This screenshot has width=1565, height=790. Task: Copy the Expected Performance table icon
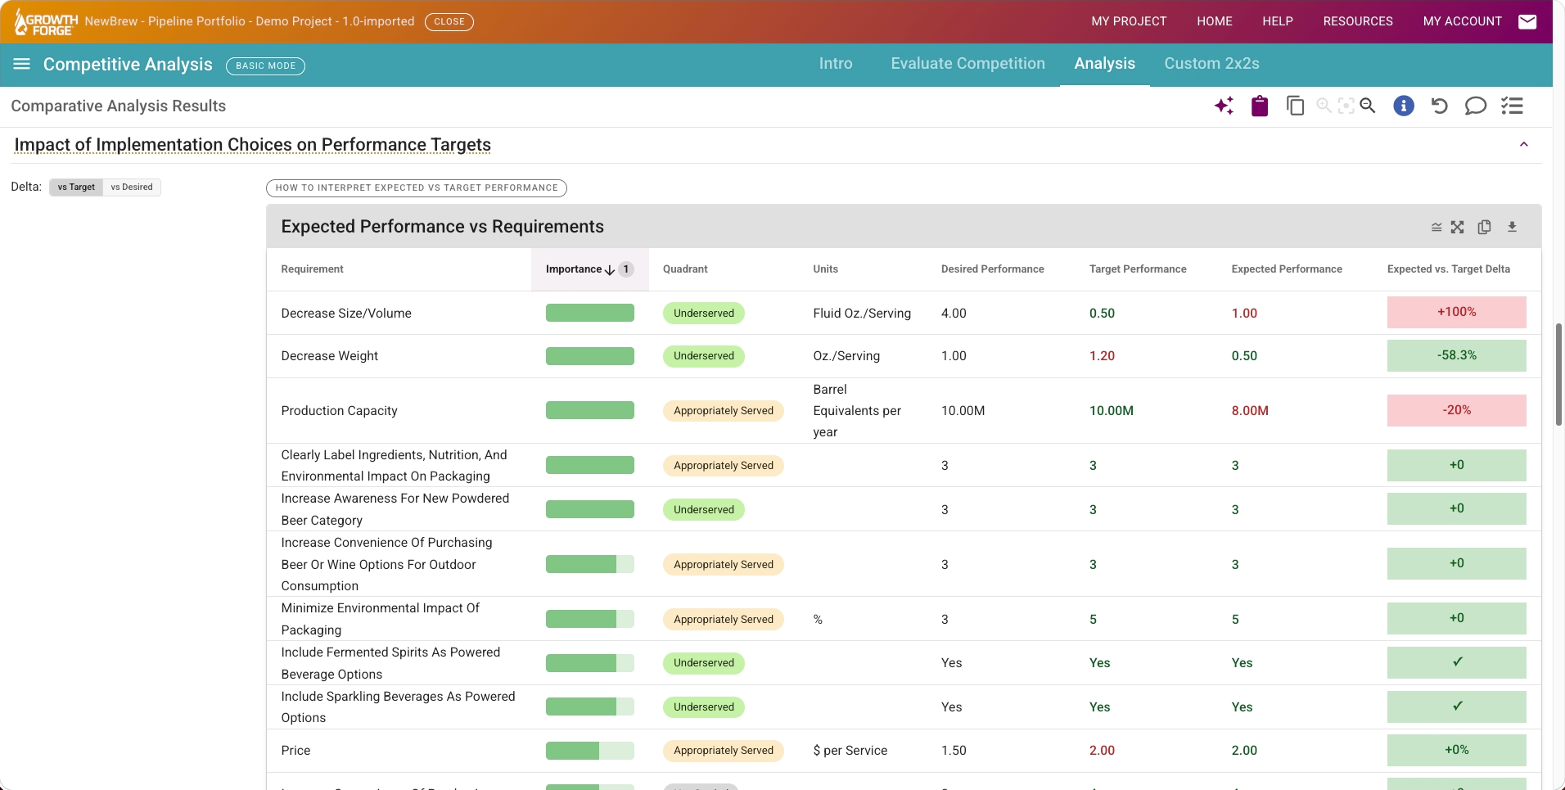1484,227
